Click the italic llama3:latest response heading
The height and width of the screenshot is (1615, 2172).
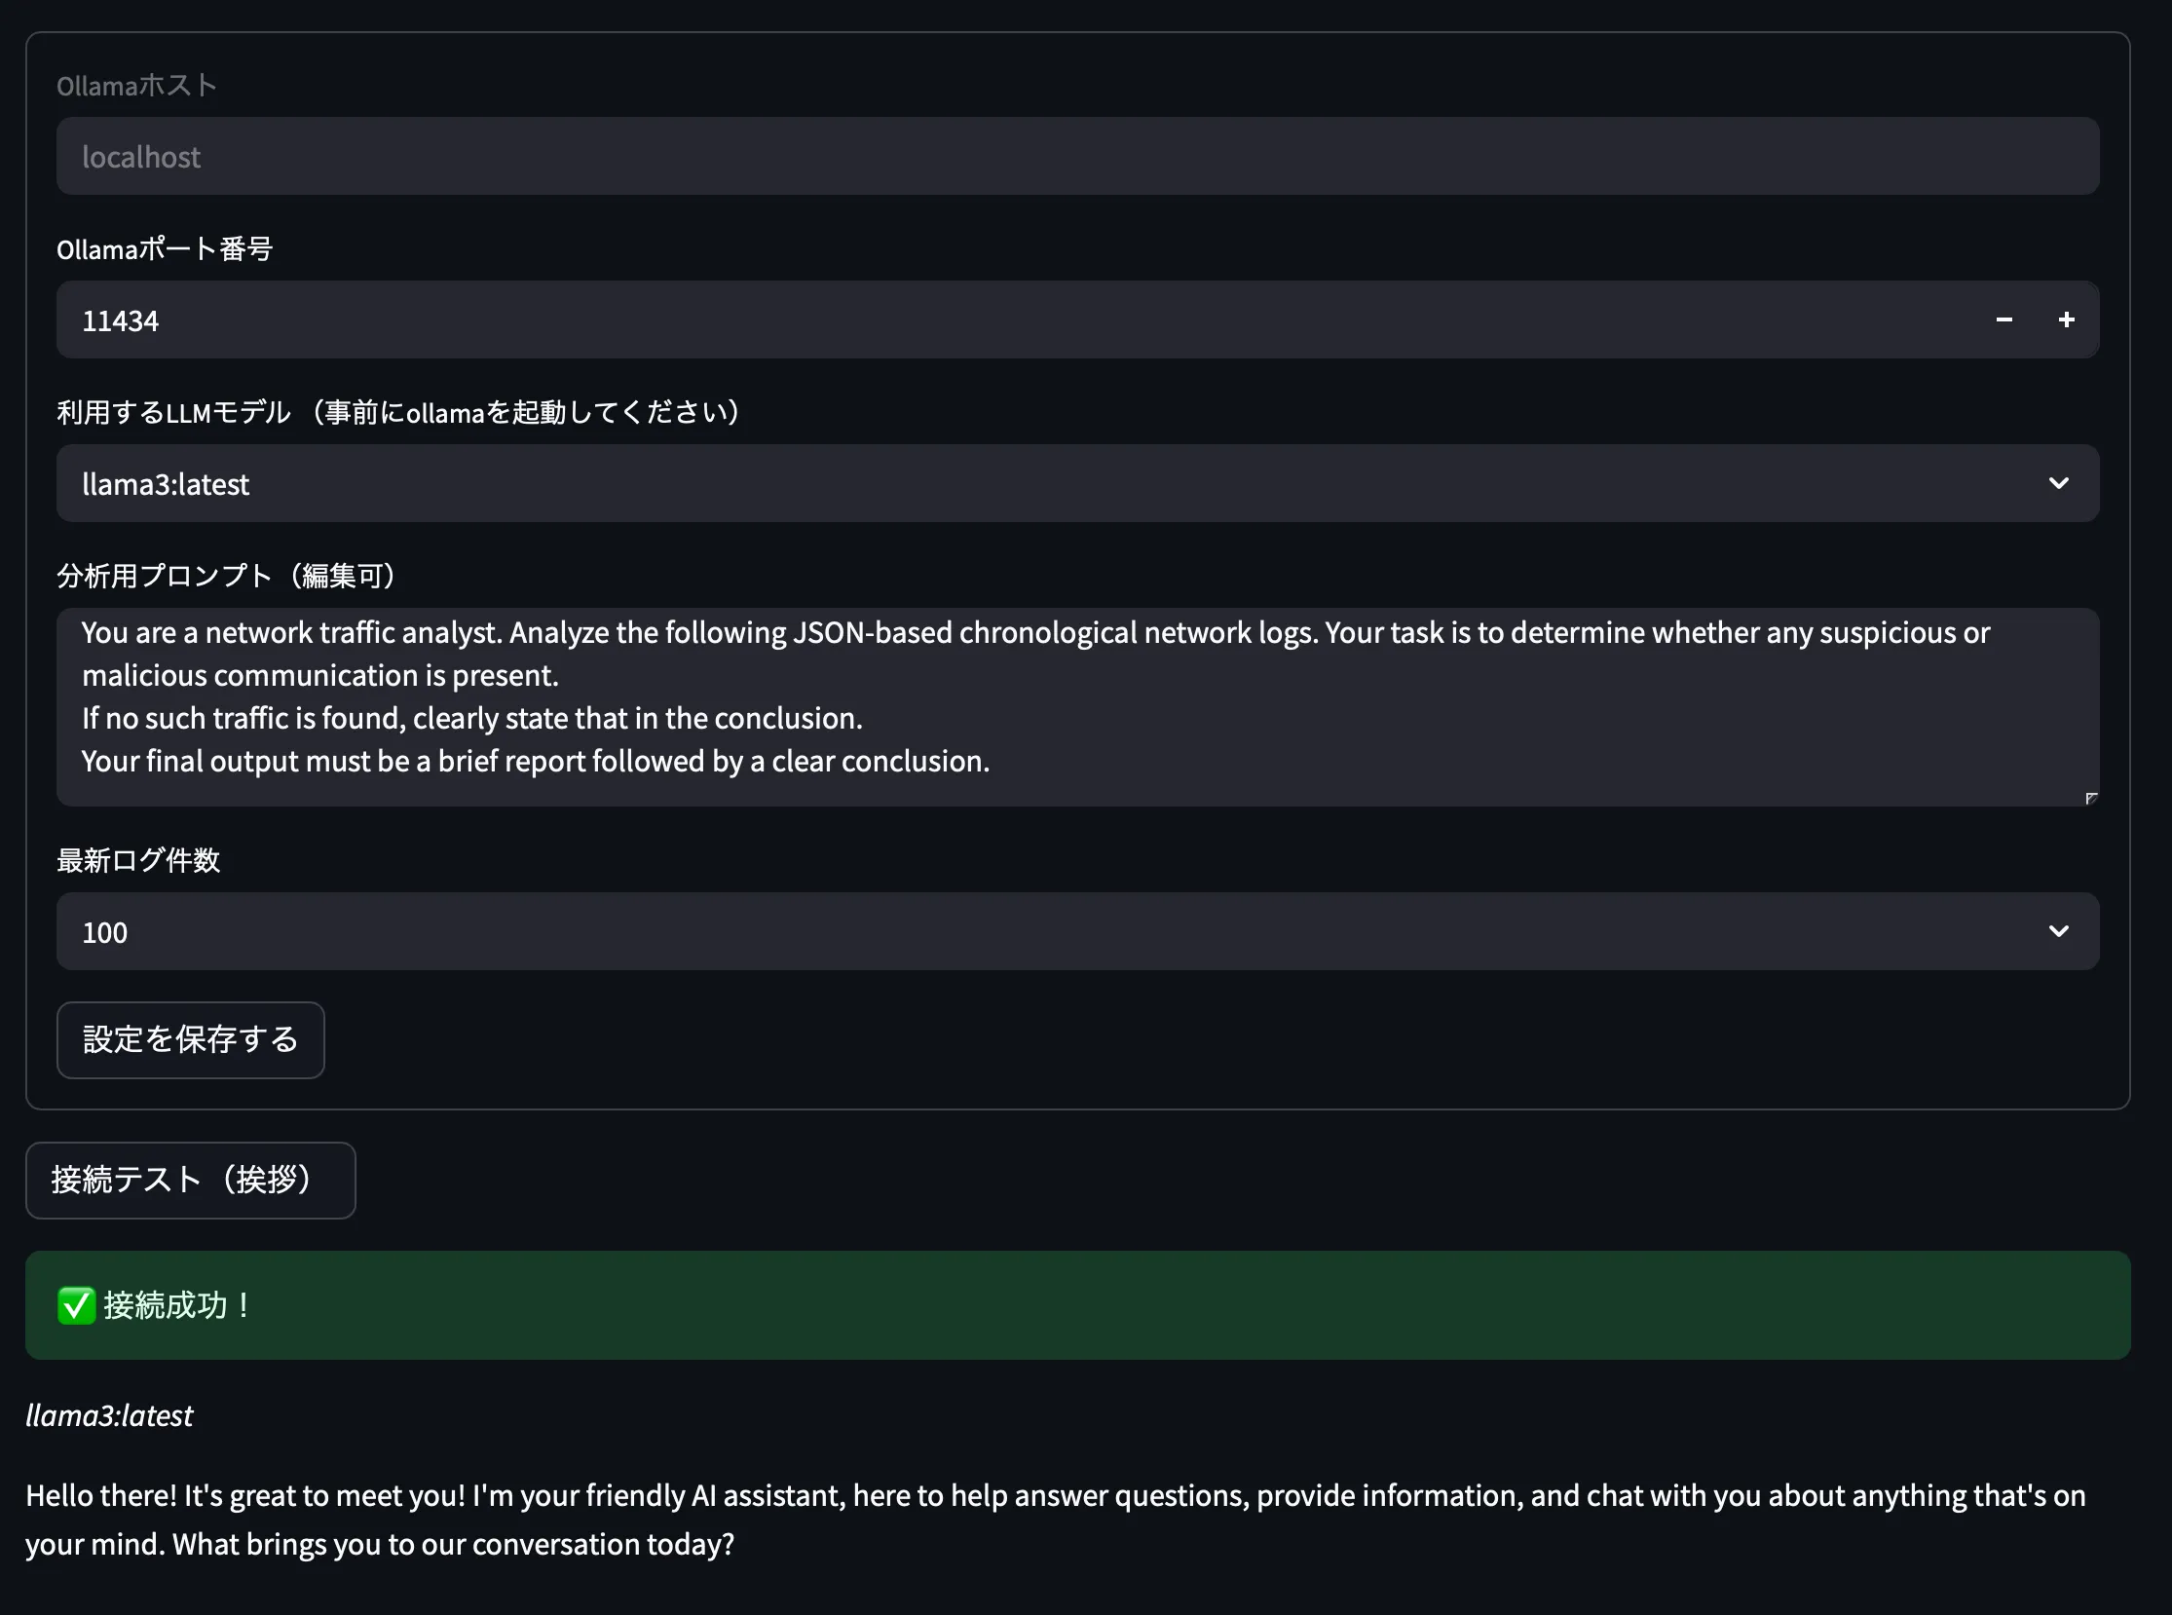tap(109, 1415)
